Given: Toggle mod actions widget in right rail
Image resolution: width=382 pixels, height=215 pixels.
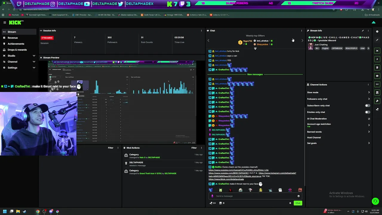Looking at the screenshot, I should [x=377, y=93].
